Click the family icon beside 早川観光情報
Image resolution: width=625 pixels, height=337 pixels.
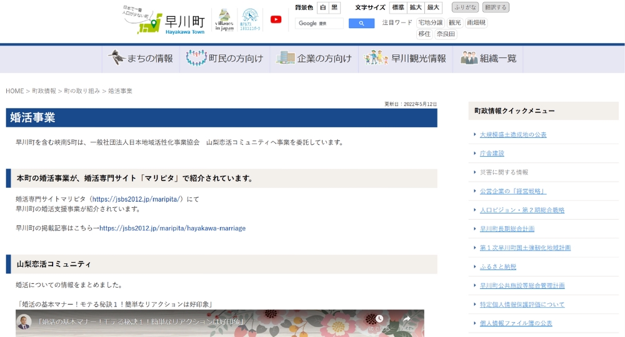click(x=376, y=58)
